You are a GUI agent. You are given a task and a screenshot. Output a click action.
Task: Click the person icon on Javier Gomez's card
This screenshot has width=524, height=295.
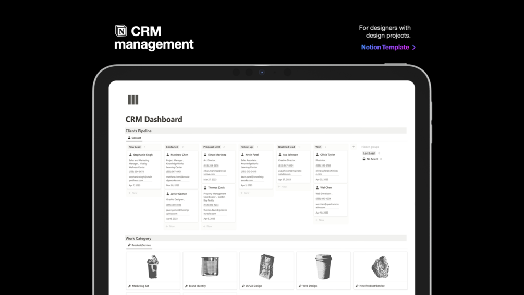(168, 194)
